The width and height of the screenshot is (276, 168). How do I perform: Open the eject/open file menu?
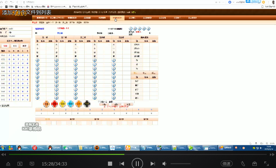pyautogui.click(x=8, y=164)
